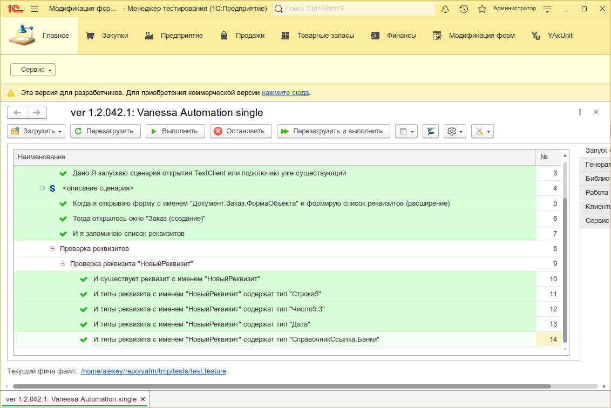Open title bar settings lines icon

coord(547,9)
